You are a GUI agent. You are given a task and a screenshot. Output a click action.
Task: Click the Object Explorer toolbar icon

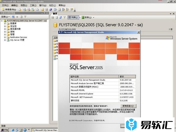tap(63, 10)
